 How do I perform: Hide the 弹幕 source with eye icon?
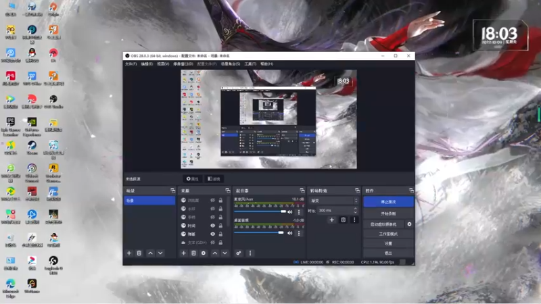pyautogui.click(x=212, y=234)
